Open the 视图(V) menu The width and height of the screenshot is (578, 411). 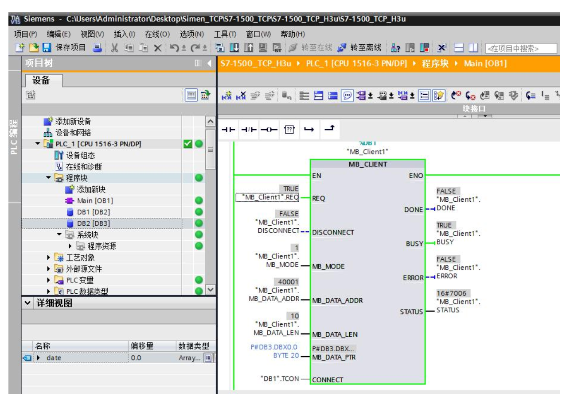(x=92, y=34)
